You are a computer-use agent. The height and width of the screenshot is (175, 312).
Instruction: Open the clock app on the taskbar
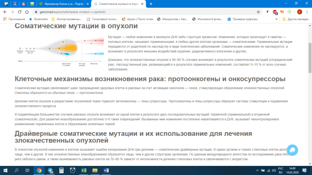(73, 170)
